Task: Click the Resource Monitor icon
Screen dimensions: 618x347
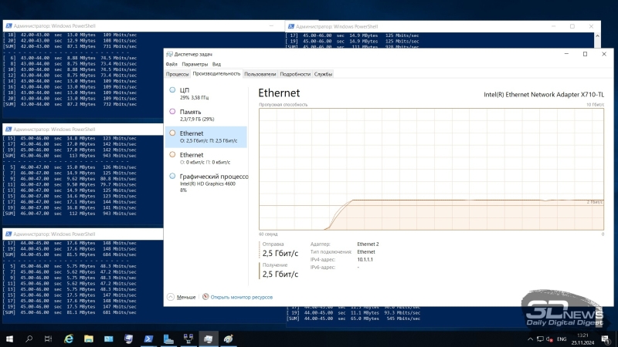Action: 205,296
